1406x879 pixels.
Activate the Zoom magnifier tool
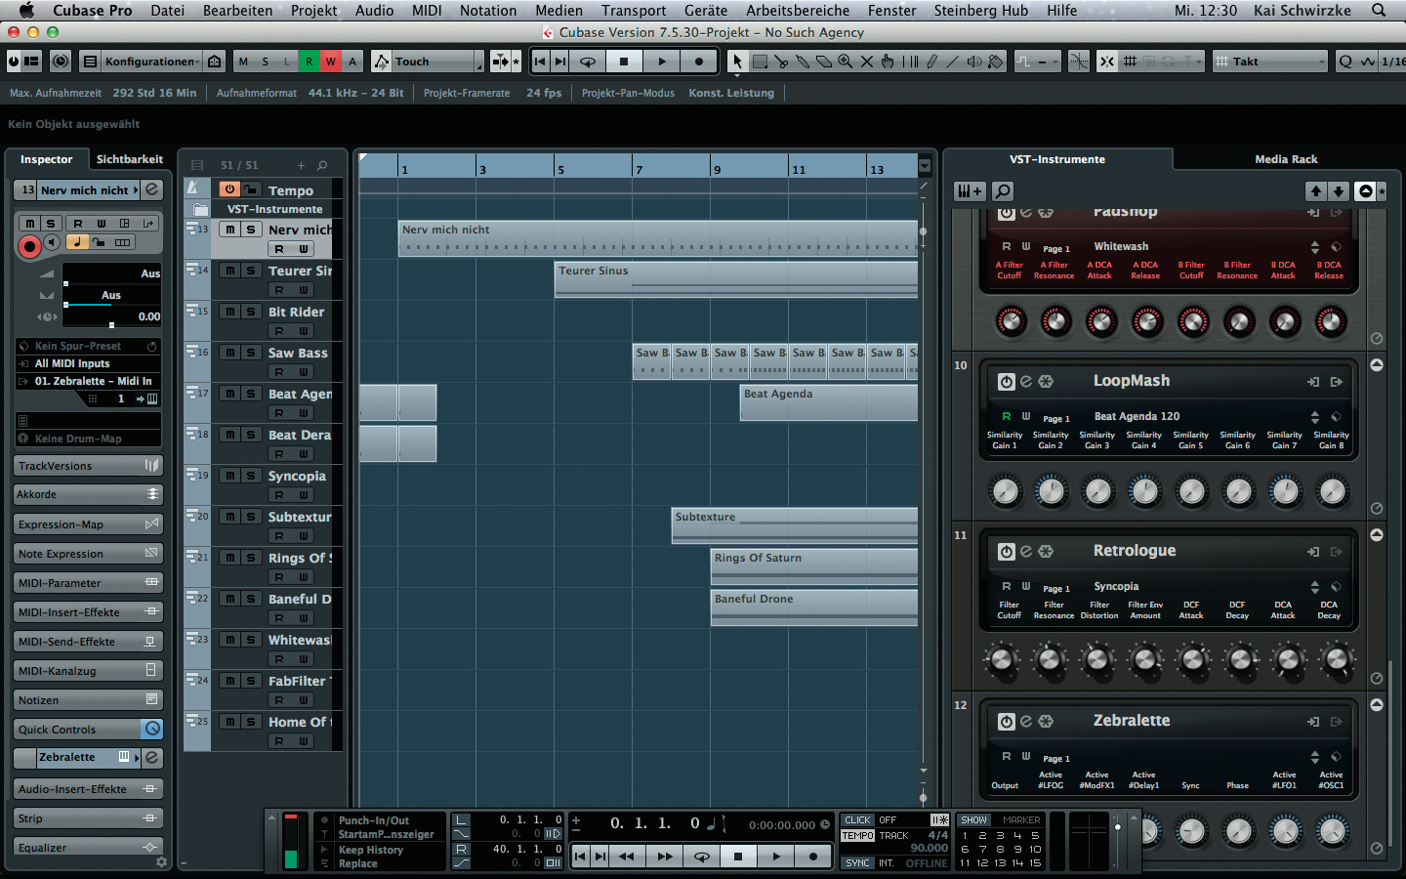[x=845, y=62]
